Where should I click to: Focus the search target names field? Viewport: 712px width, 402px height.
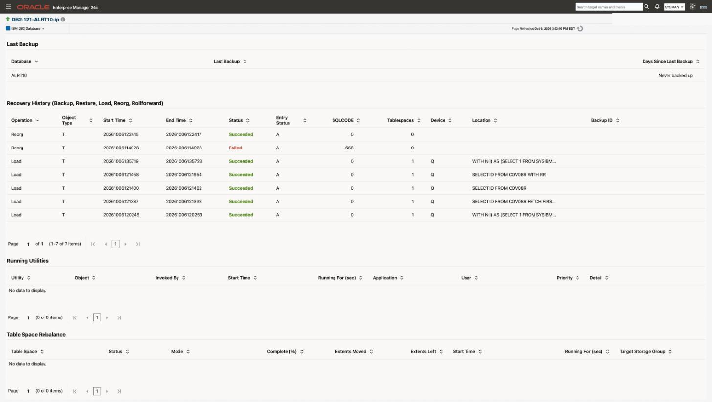point(609,7)
